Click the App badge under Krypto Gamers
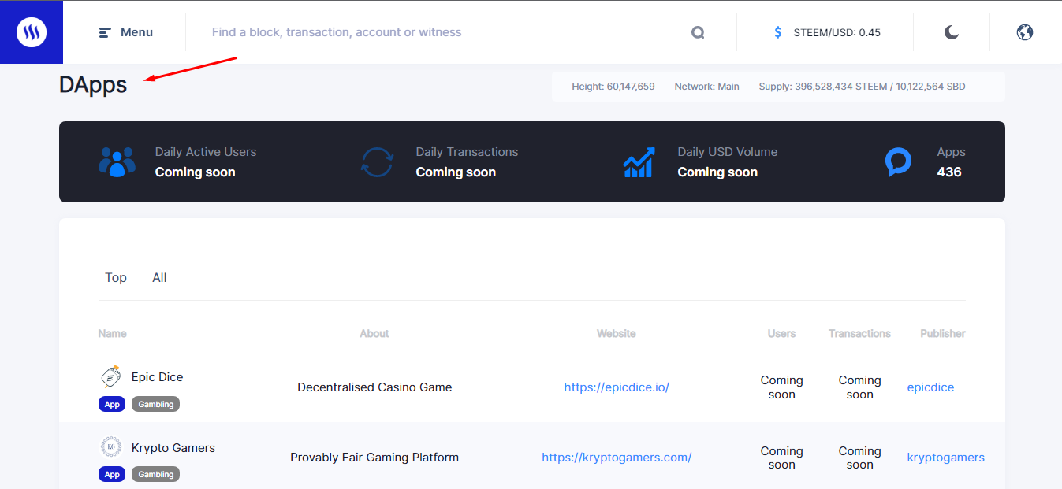 pos(112,474)
